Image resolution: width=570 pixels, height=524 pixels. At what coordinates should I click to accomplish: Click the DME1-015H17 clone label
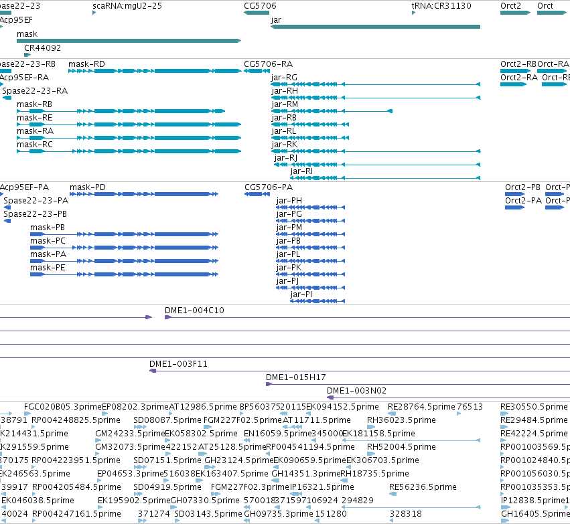tap(296, 377)
